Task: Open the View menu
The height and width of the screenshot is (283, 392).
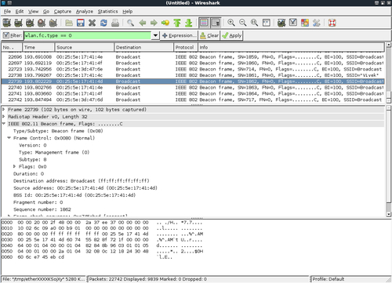Action: click(34, 12)
